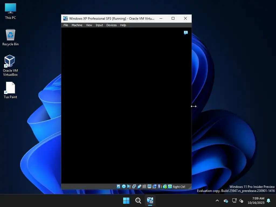Click the OneDrive tray icon
The image size is (276, 207).
(x=226, y=201)
